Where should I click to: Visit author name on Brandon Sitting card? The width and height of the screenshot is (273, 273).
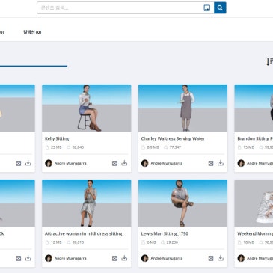point(260,163)
